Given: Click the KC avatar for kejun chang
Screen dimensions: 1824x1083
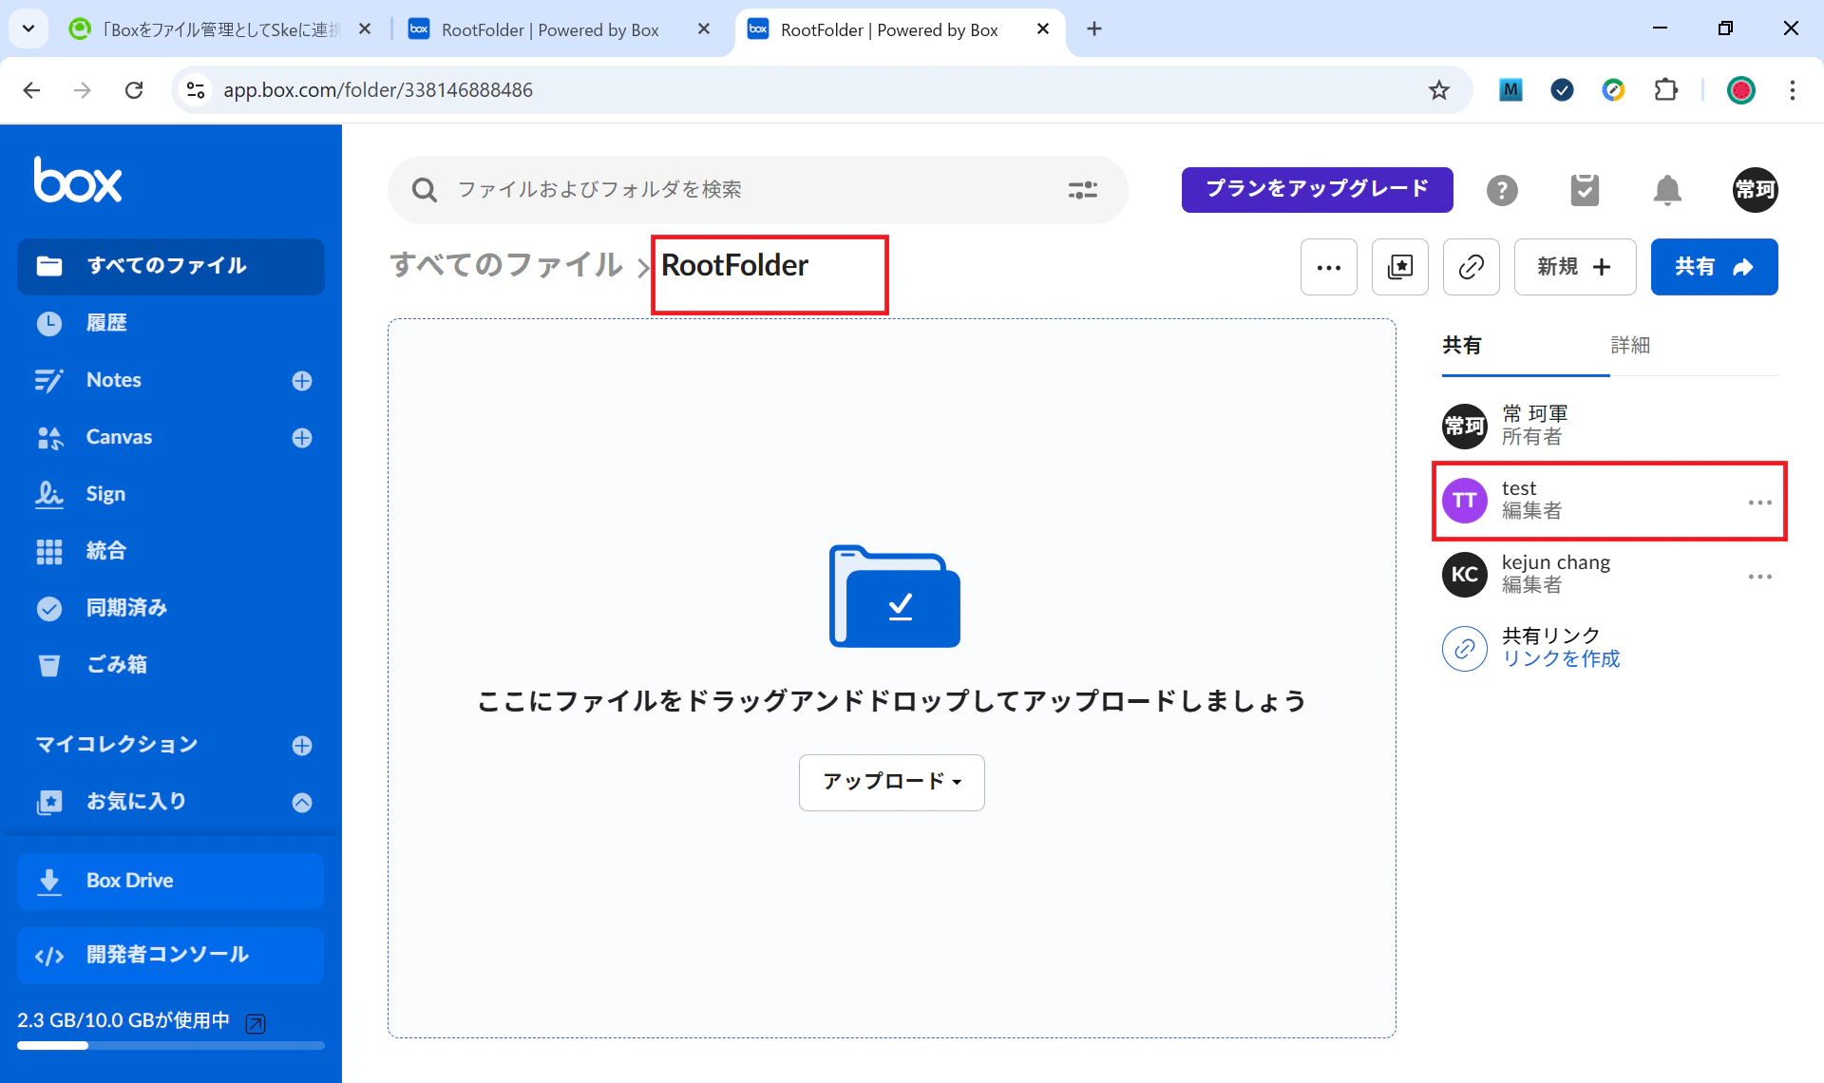Looking at the screenshot, I should click(x=1465, y=575).
